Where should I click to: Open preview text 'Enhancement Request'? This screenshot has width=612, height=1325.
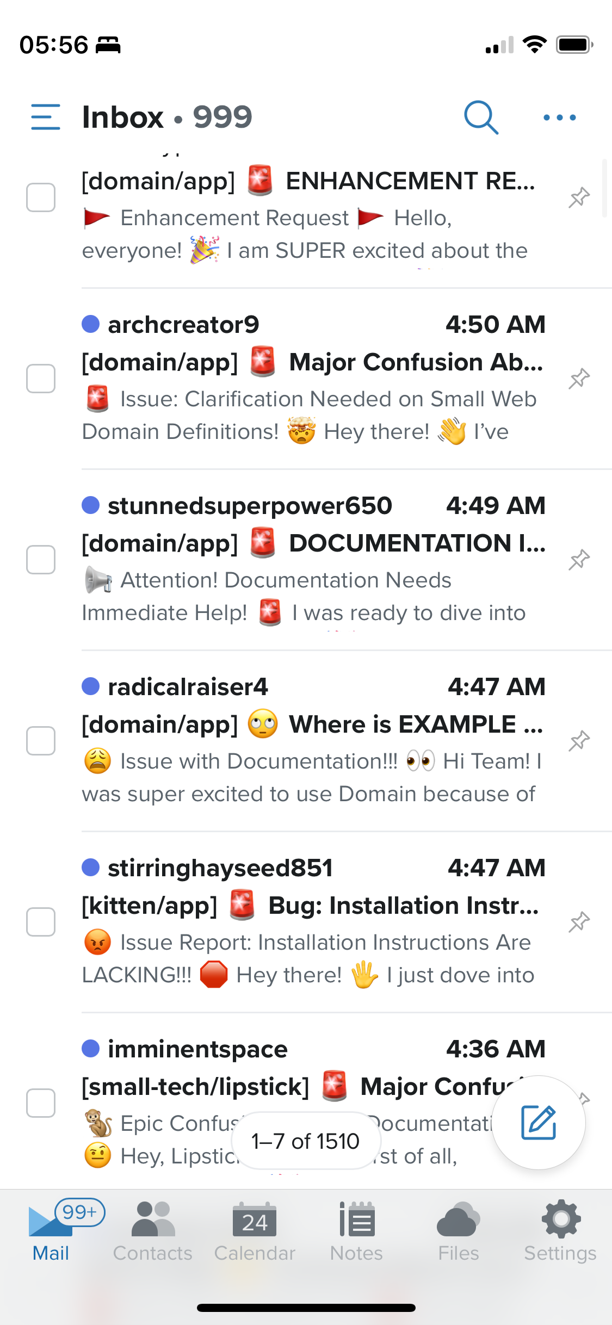tap(234, 218)
